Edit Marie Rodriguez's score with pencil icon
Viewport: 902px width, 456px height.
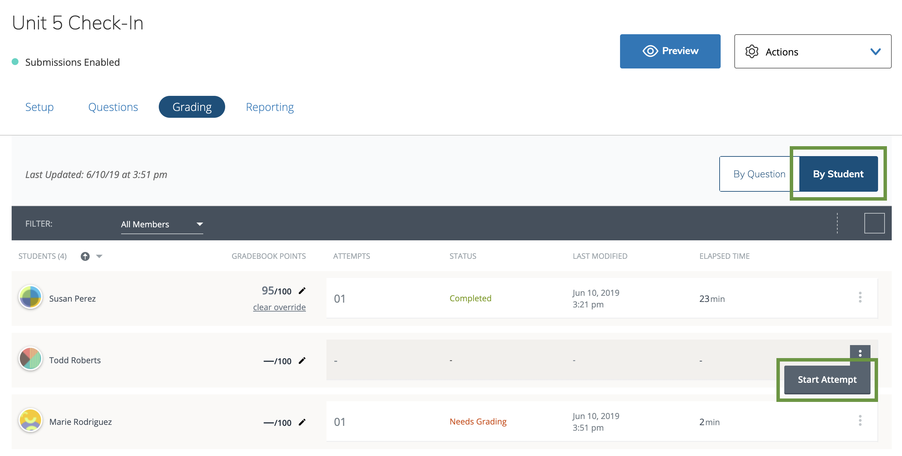point(302,422)
